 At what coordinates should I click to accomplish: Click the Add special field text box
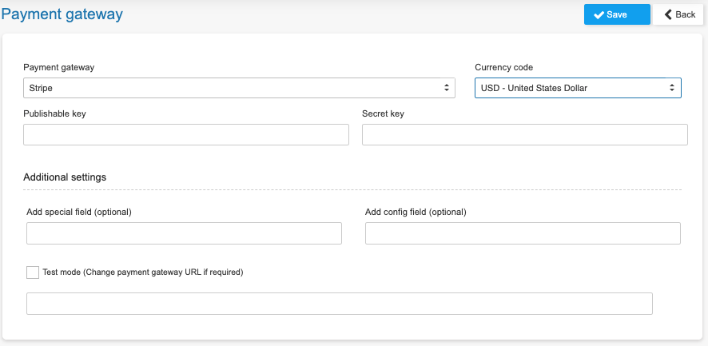pos(185,233)
